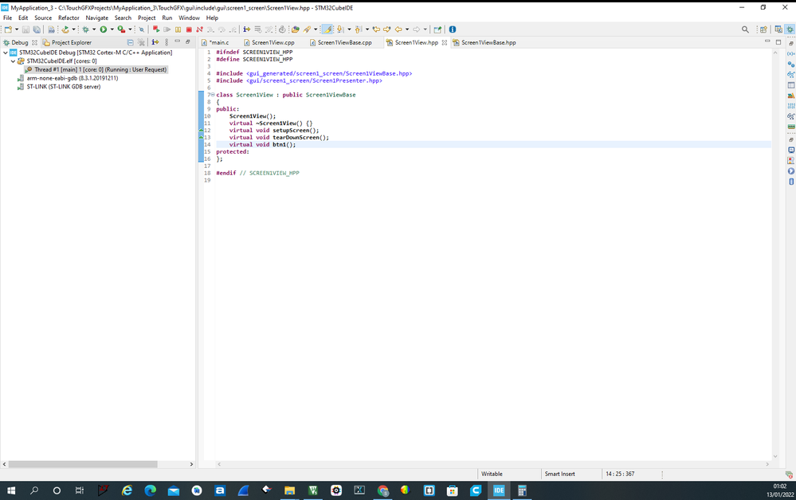Open the Project menu

coord(147,18)
